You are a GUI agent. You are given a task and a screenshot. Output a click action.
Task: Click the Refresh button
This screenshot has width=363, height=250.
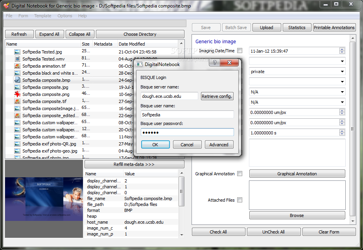pos(19,34)
